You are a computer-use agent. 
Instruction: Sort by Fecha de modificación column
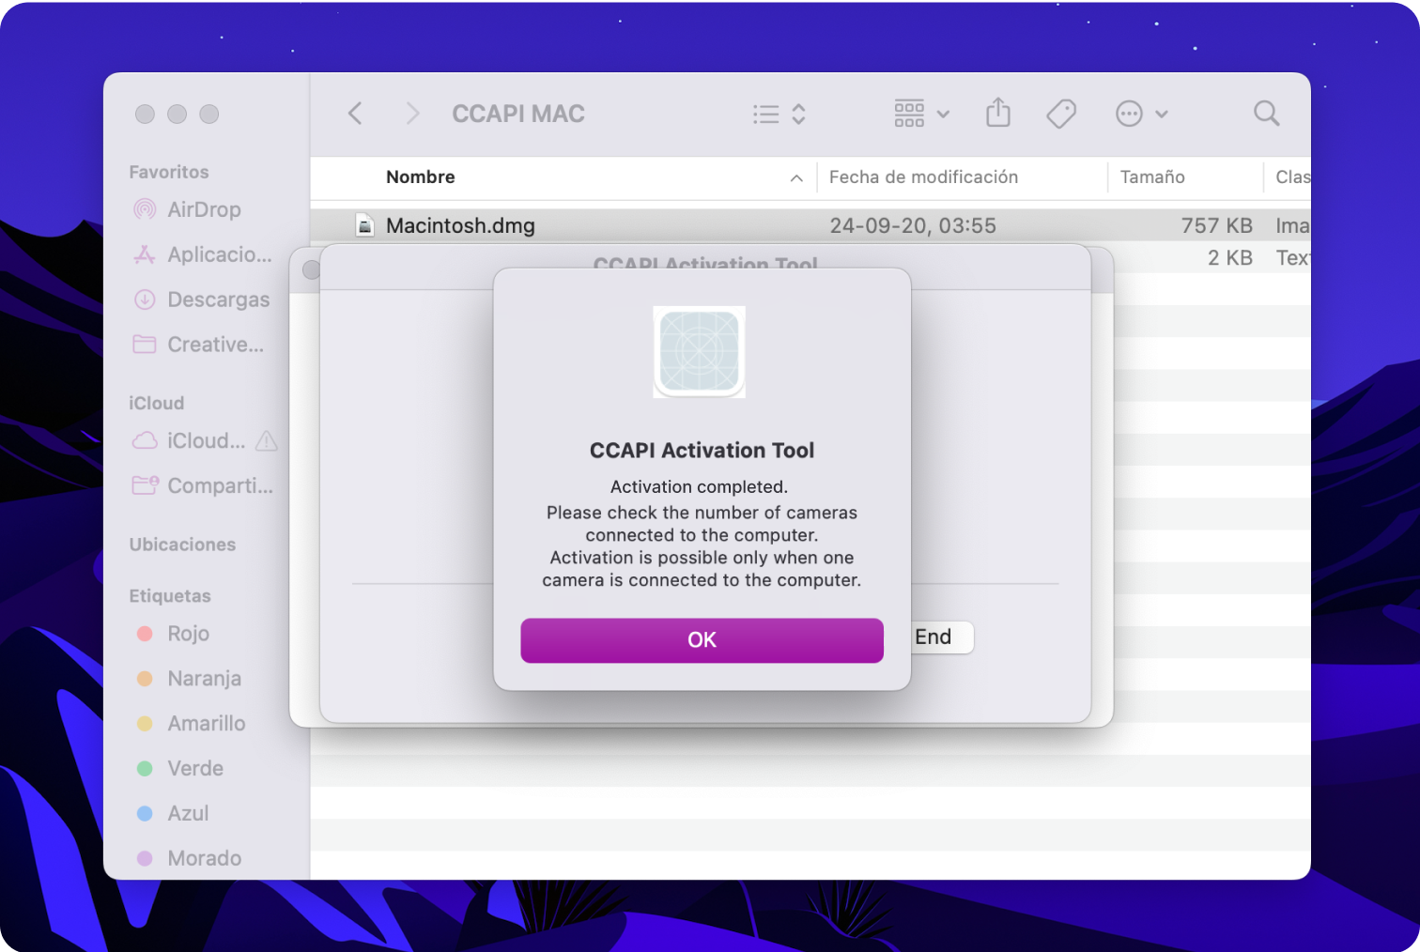click(x=923, y=177)
